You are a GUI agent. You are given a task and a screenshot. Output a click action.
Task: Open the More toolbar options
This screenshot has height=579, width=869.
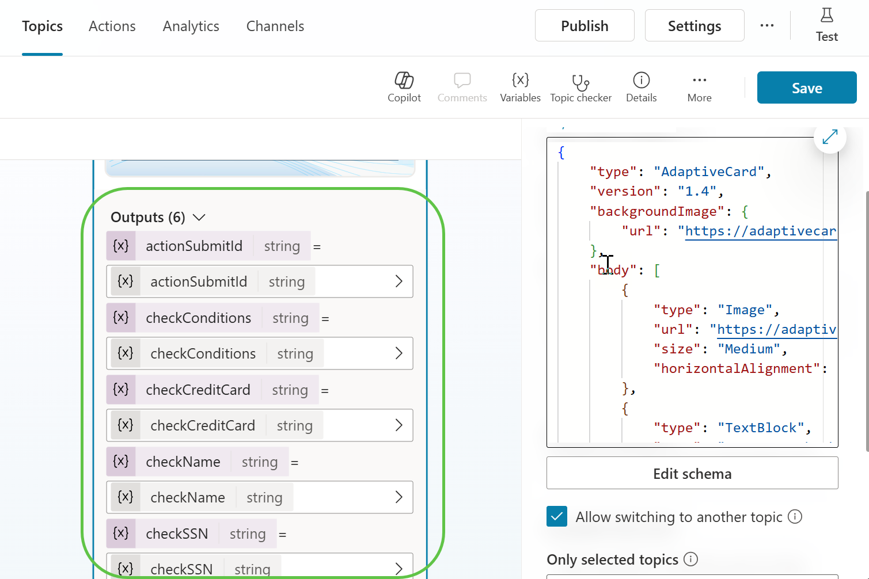click(699, 87)
